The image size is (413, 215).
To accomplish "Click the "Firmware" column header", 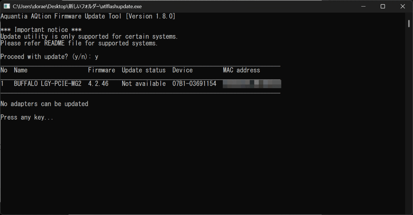I will pos(102,70).
